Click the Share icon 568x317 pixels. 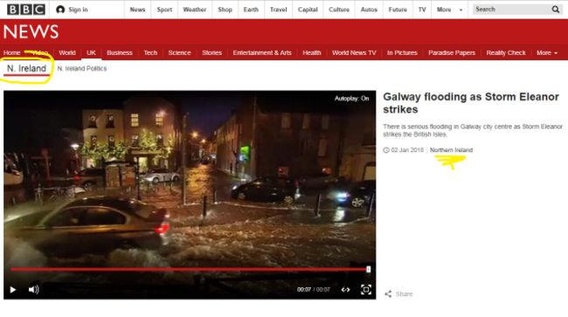click(x=388, y=293)
